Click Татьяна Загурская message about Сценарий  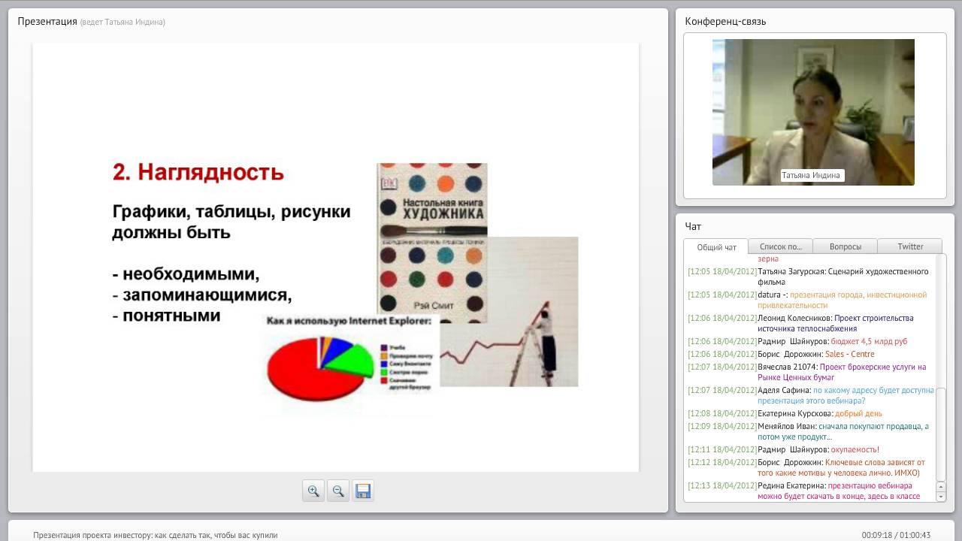(x=810, y=277)
